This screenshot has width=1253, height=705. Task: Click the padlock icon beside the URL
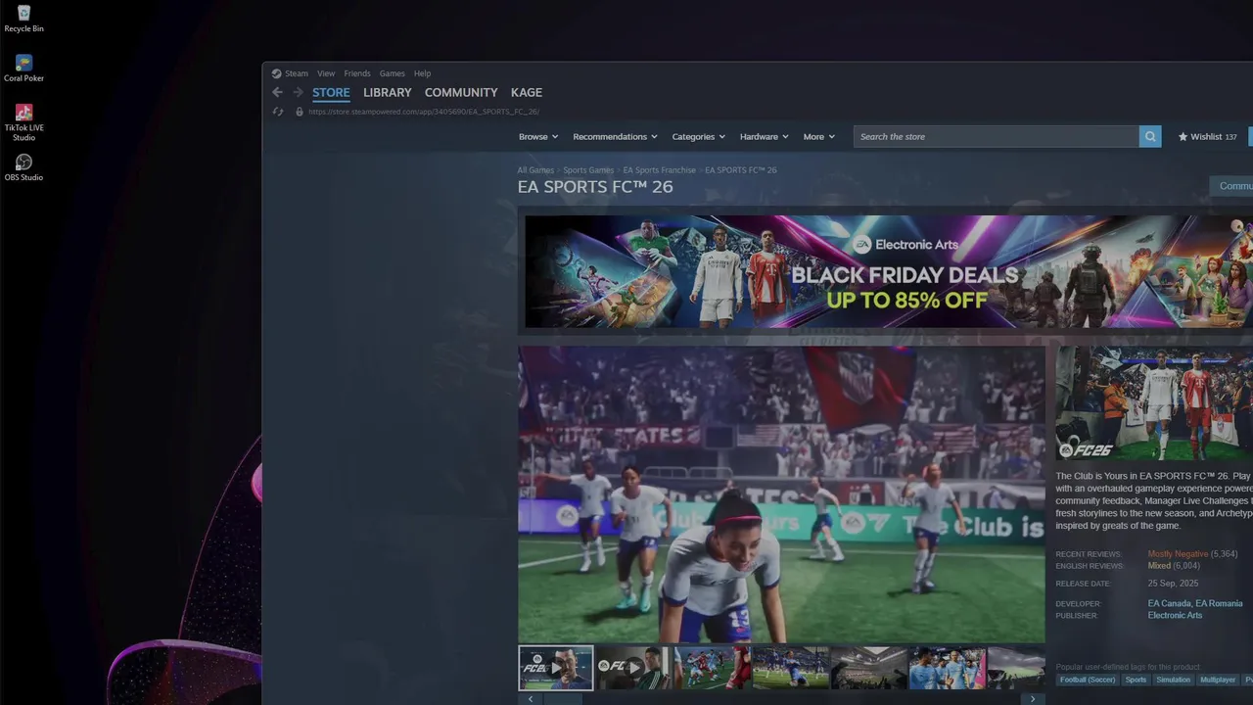pos(300,112)
